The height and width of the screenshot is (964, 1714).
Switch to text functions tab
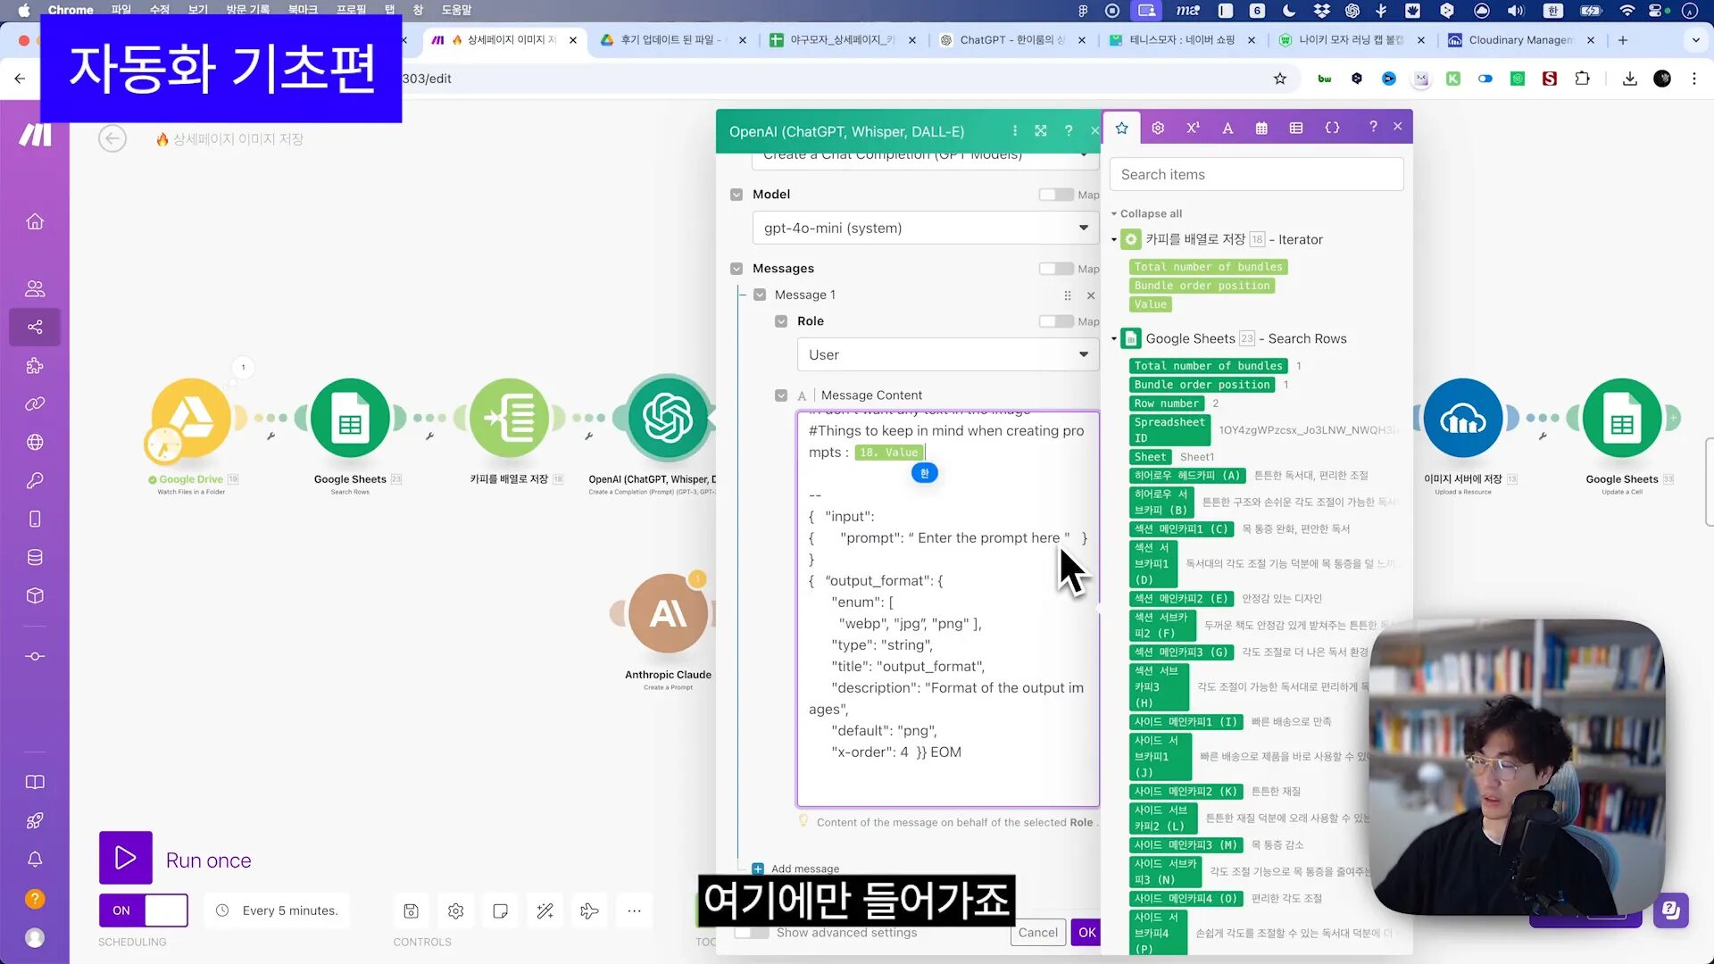[x=1227, y=128]
